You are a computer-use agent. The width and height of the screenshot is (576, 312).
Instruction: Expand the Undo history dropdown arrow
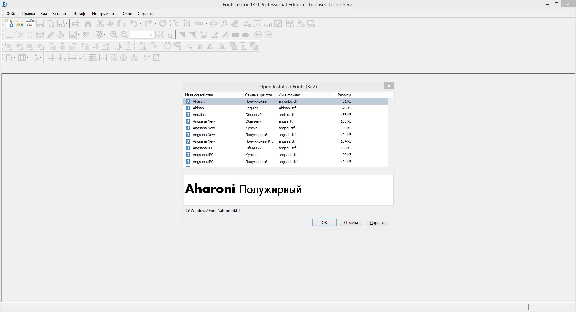point(141,23)
